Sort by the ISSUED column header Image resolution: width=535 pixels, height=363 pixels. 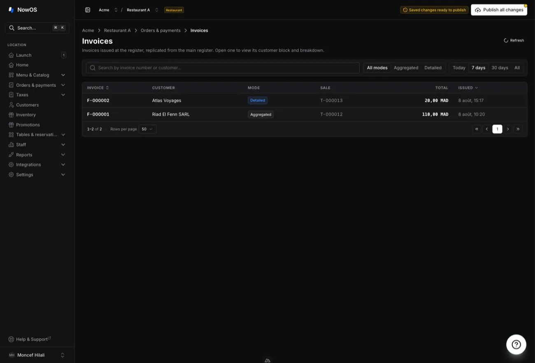[x=468, y=88]
